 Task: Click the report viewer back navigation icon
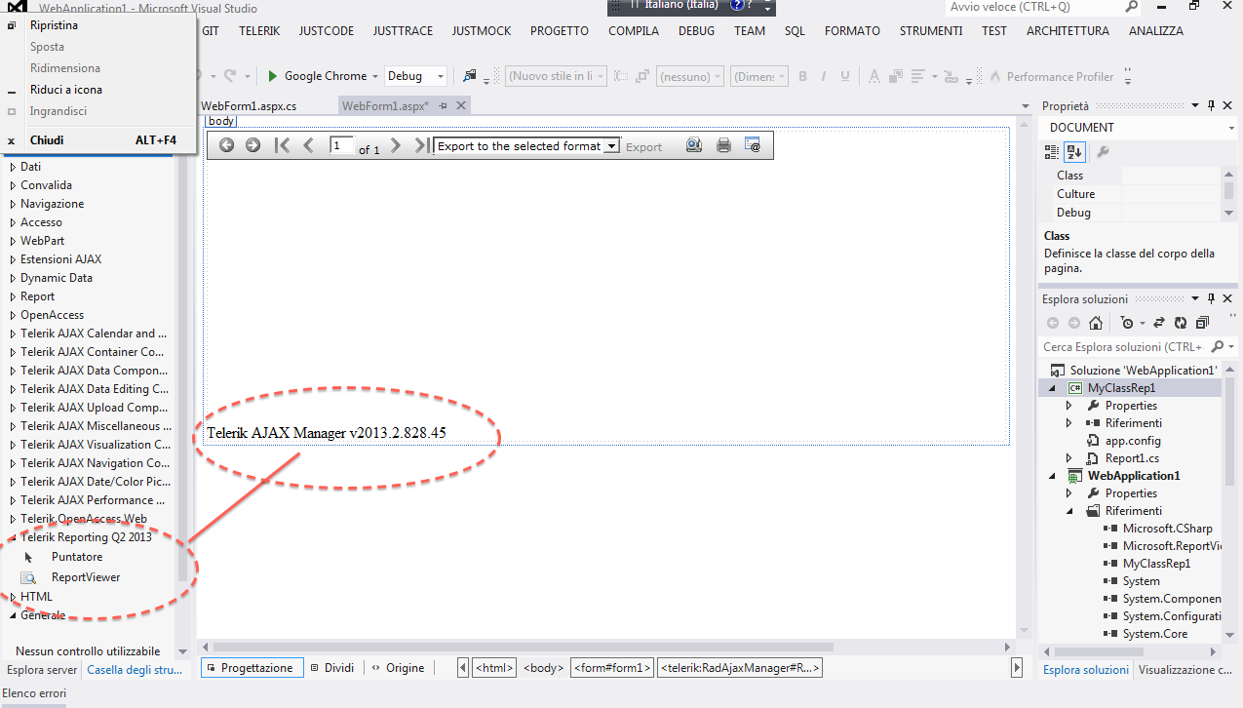click(x=226, y=145)
